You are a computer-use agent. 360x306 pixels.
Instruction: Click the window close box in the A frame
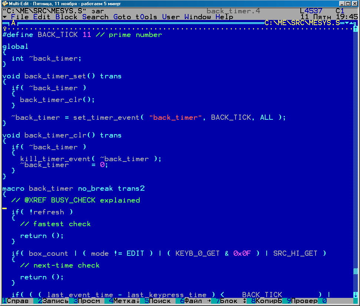click(4, 23)
